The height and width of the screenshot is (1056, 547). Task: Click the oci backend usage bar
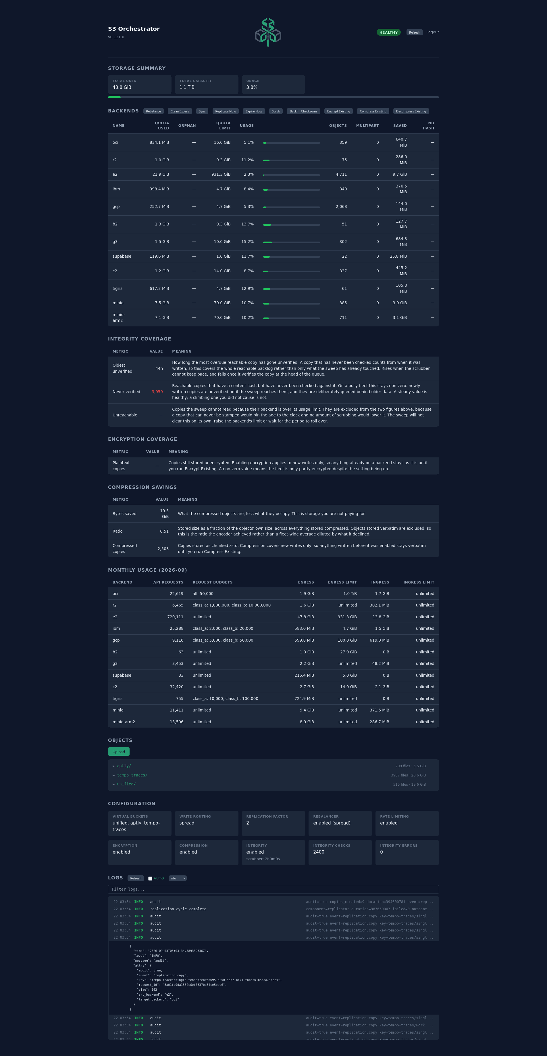tap(292, 143)
